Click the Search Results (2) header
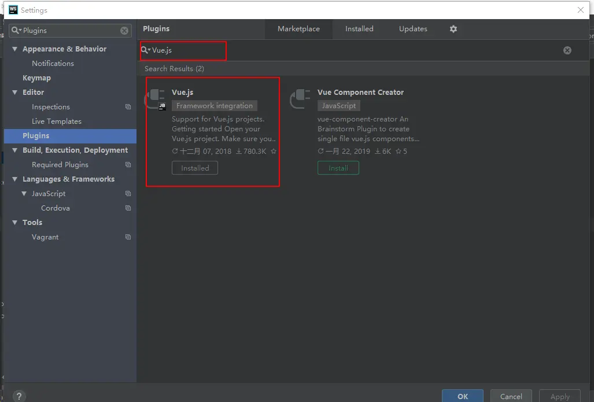The width and height of the screenshot is (594, 402). click(174, 69)
